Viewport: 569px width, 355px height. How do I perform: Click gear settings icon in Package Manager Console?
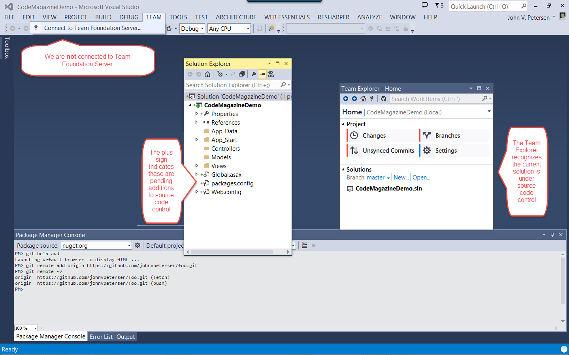pyautogui.click(x=138, y=245)
